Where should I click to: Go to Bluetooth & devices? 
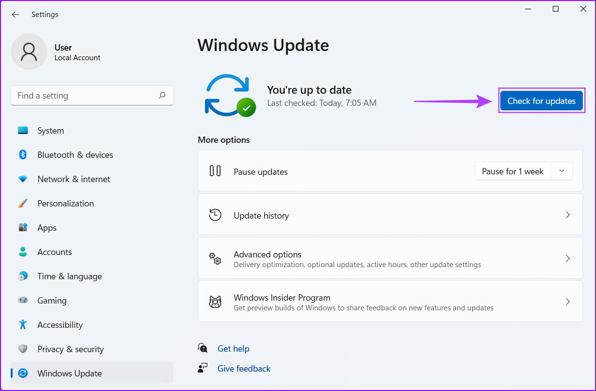pos(92,155)
